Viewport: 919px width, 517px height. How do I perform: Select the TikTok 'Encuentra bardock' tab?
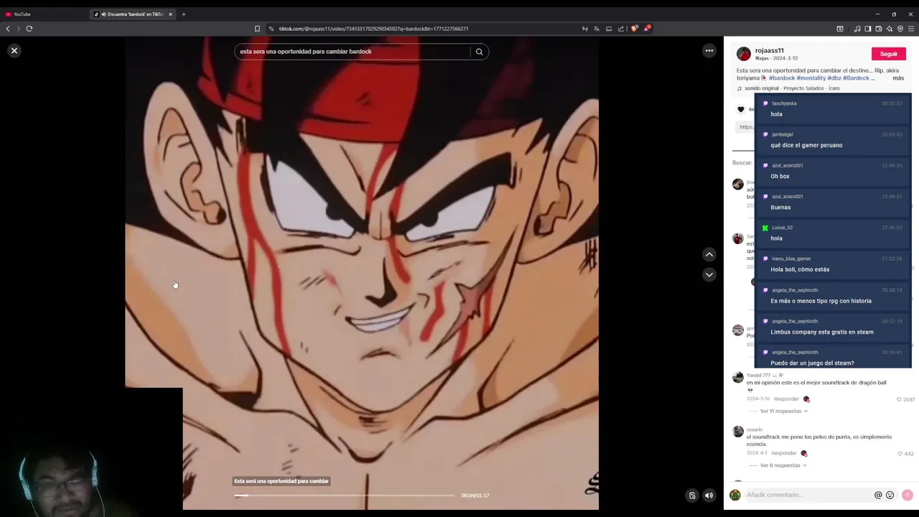pos(131,14)
